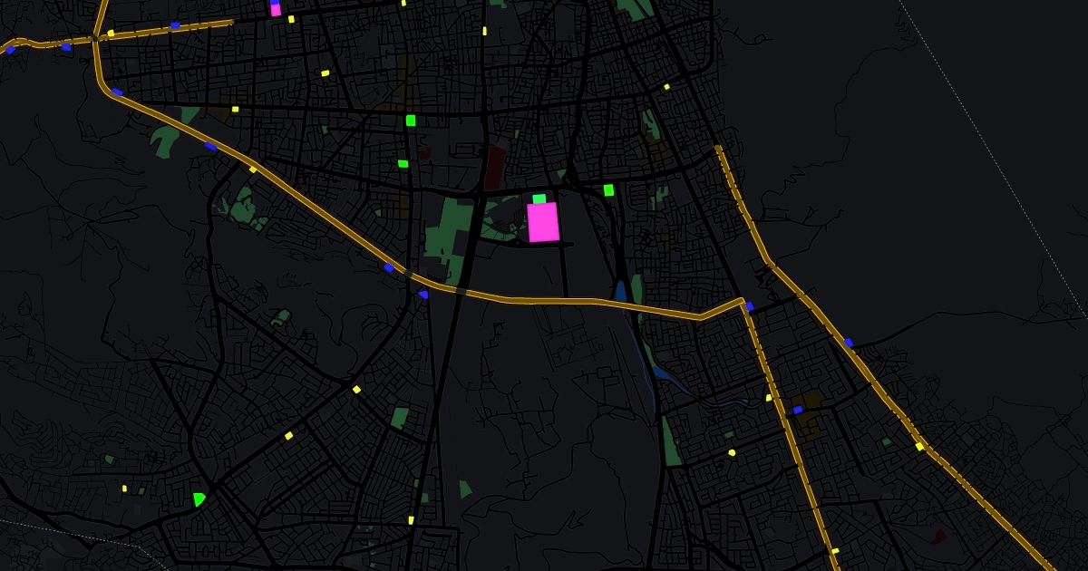Click the green triangle-shaped map marker
Screen dimensions: 1088x571
pos(199,499)
